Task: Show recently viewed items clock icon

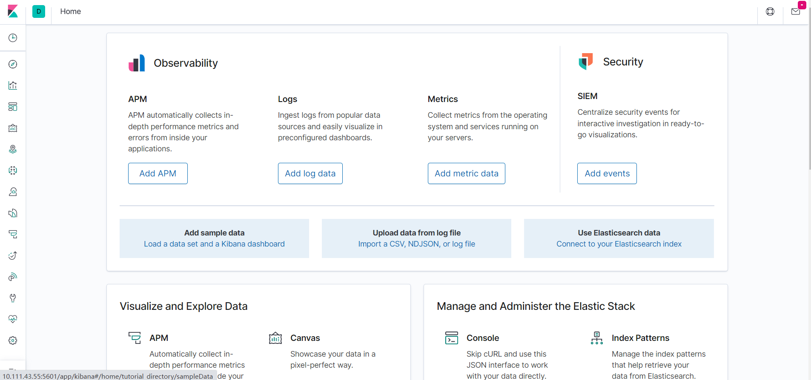Action: (x=13, y=38)
